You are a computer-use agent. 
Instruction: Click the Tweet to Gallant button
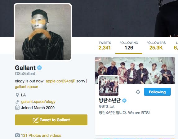click(51, 120)
